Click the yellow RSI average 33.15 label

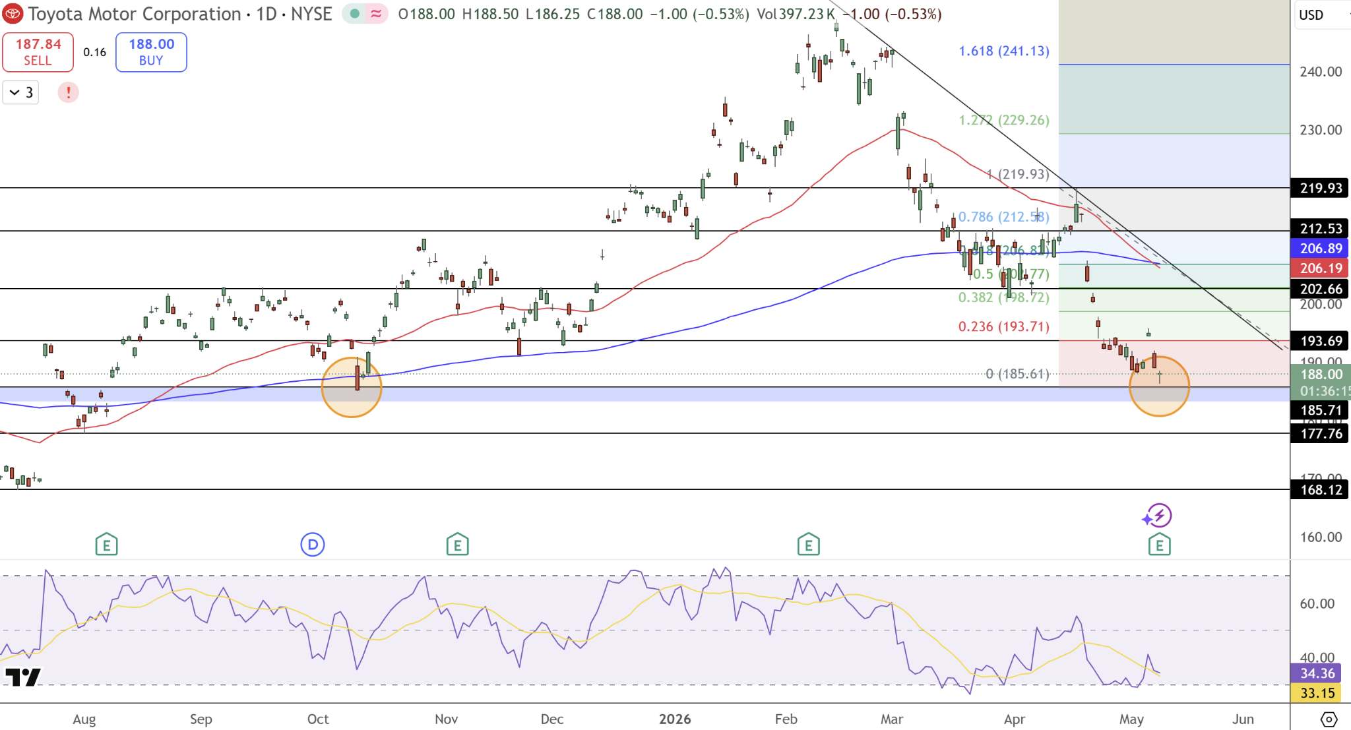(1317, 693)
